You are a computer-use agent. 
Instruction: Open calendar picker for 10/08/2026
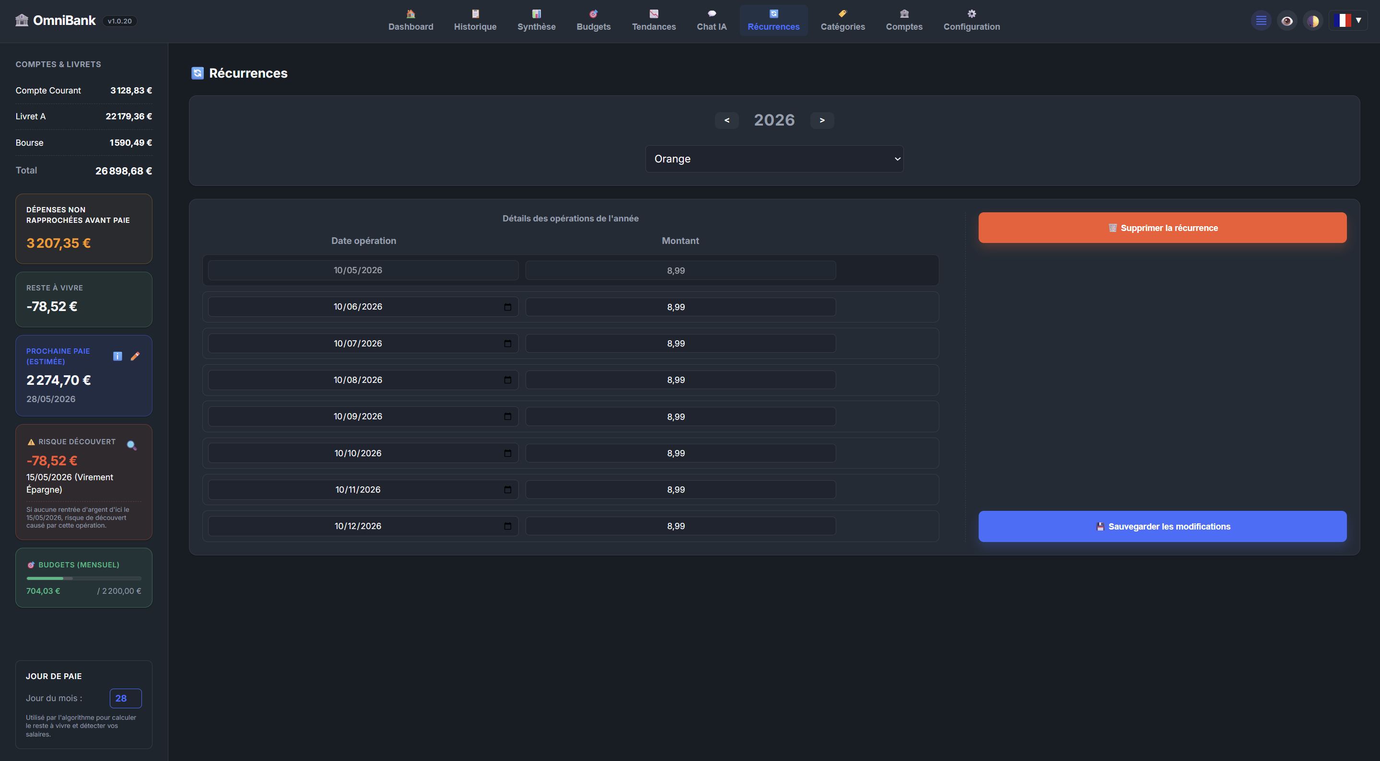(507, 380)
